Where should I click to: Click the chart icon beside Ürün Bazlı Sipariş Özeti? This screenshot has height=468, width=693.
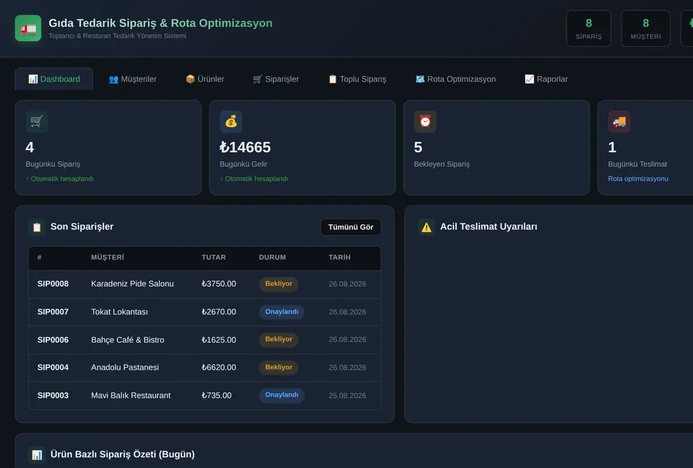[x=37, y=455]
